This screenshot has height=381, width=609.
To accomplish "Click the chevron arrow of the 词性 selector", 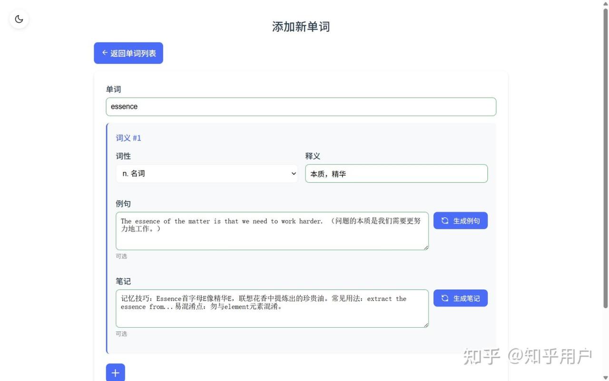I will click(293, 174).
